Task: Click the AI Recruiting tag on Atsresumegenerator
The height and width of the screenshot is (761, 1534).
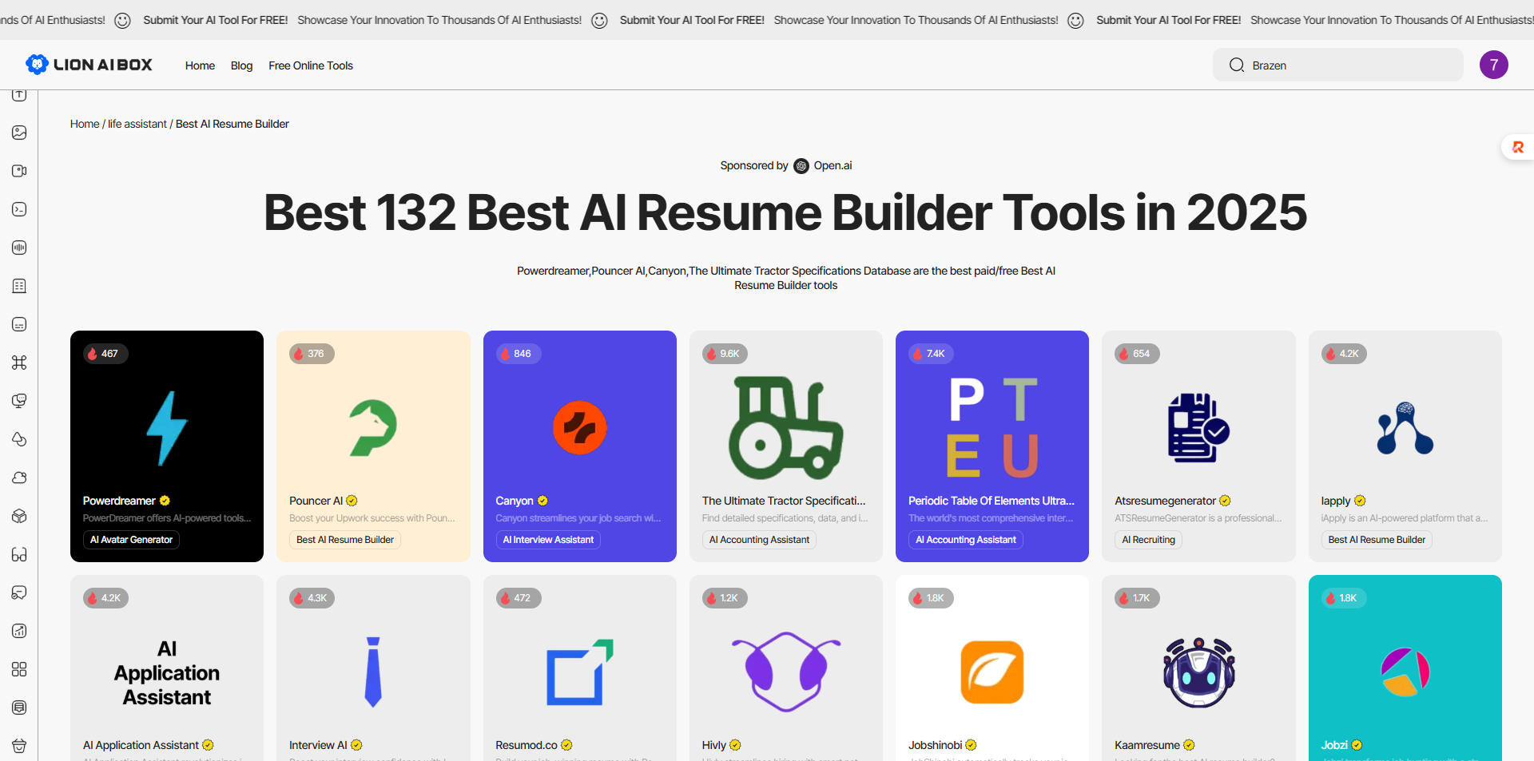Action: pos(1148,540)
